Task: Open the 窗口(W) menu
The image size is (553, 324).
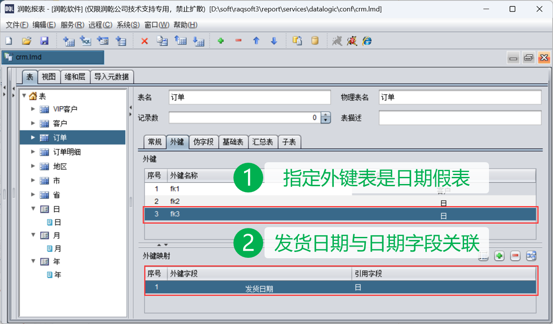Action: [157, 25]
